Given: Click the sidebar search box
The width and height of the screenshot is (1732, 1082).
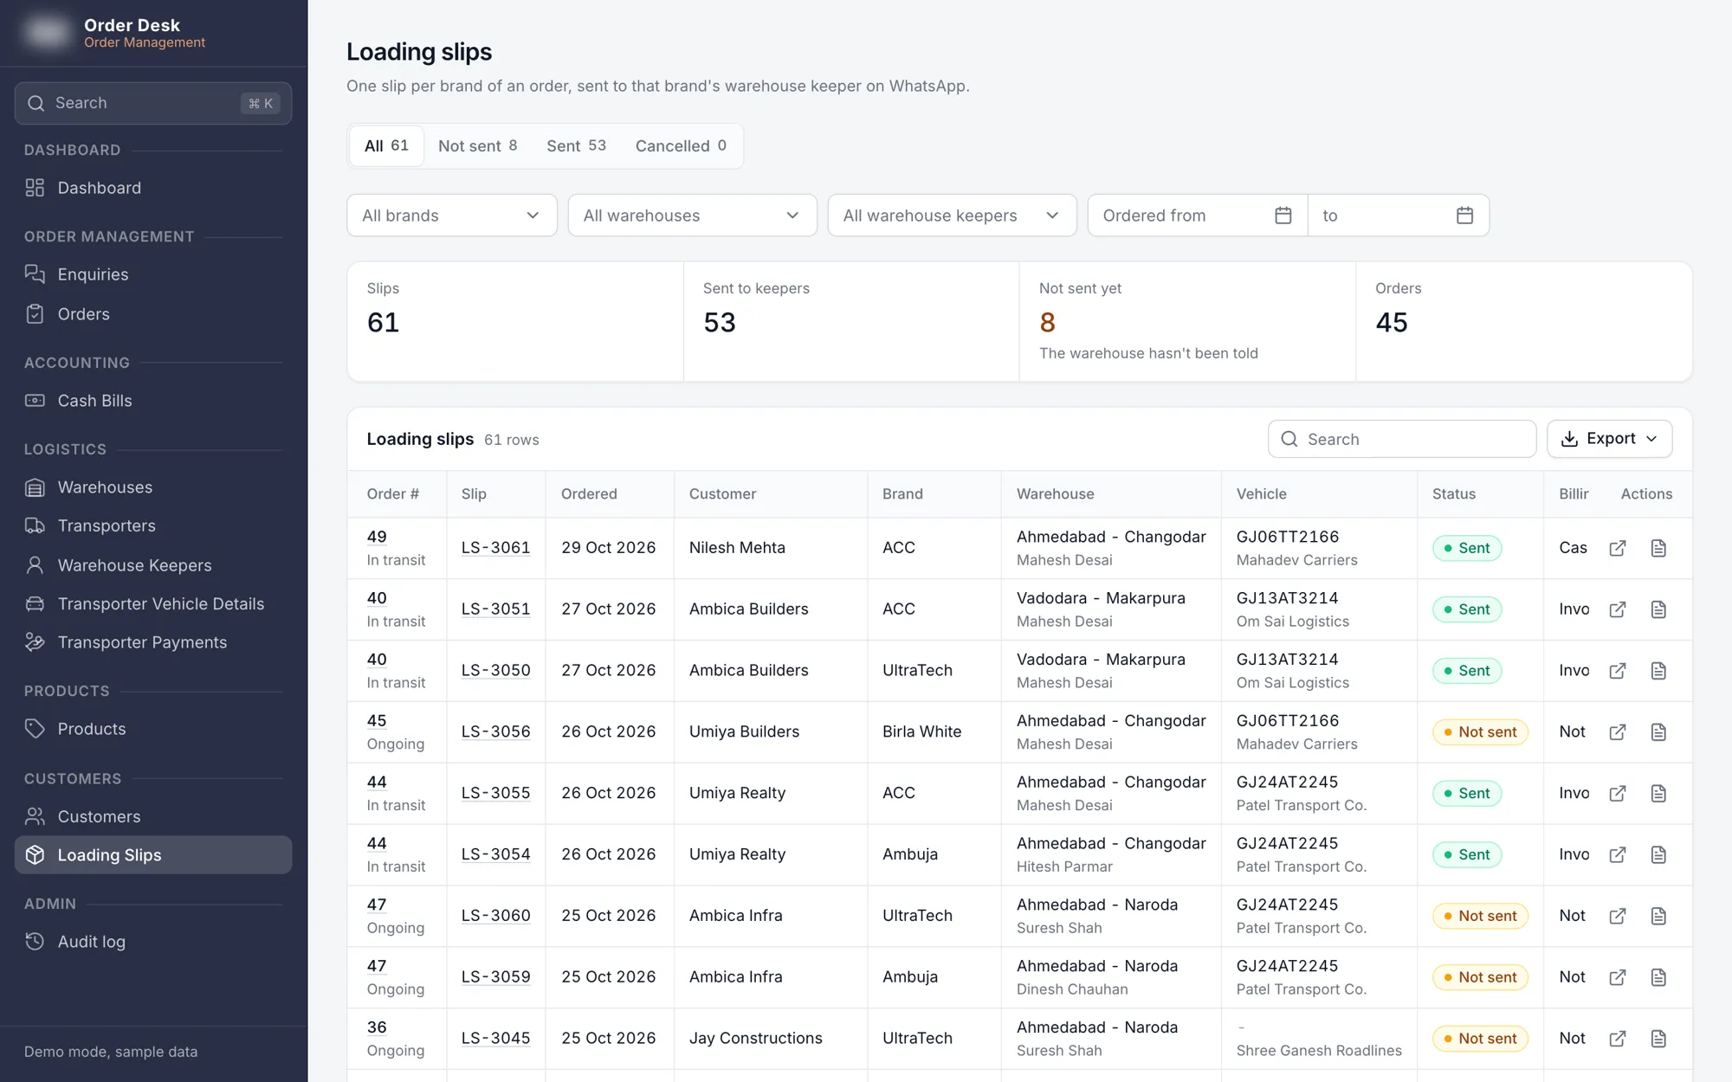Looking at the screenshot, I should pos(153,103).
